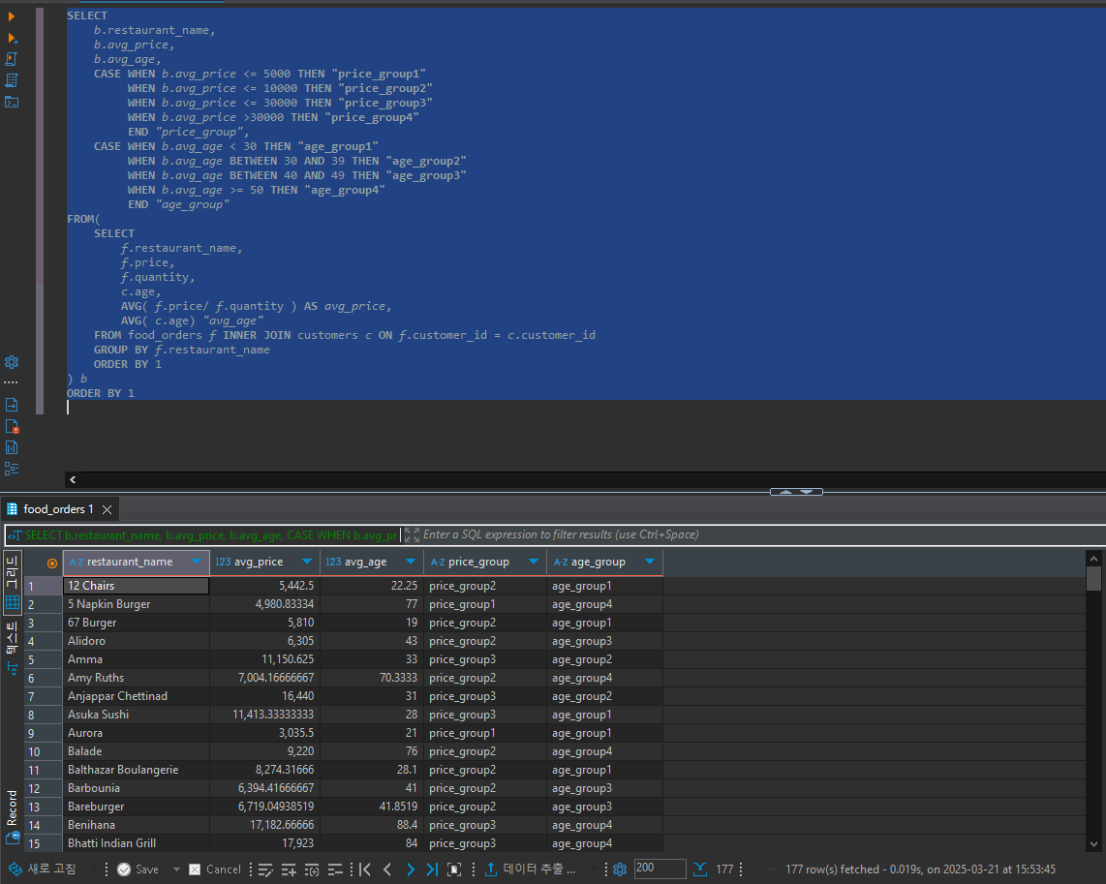The height and width of the screenshot is (884, 1106).
Task: Jump to last row navigation arrow
Action: click(432, 869)
